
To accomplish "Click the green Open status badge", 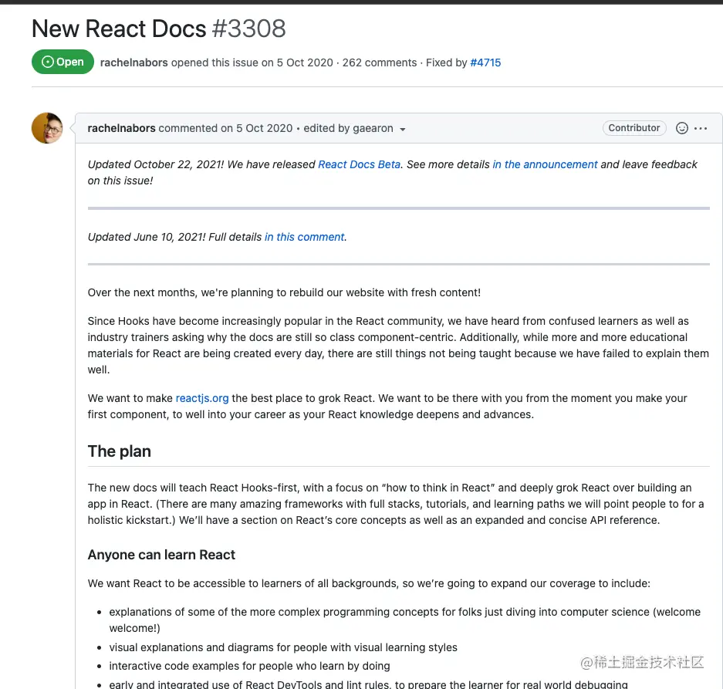I will (63, 62).
